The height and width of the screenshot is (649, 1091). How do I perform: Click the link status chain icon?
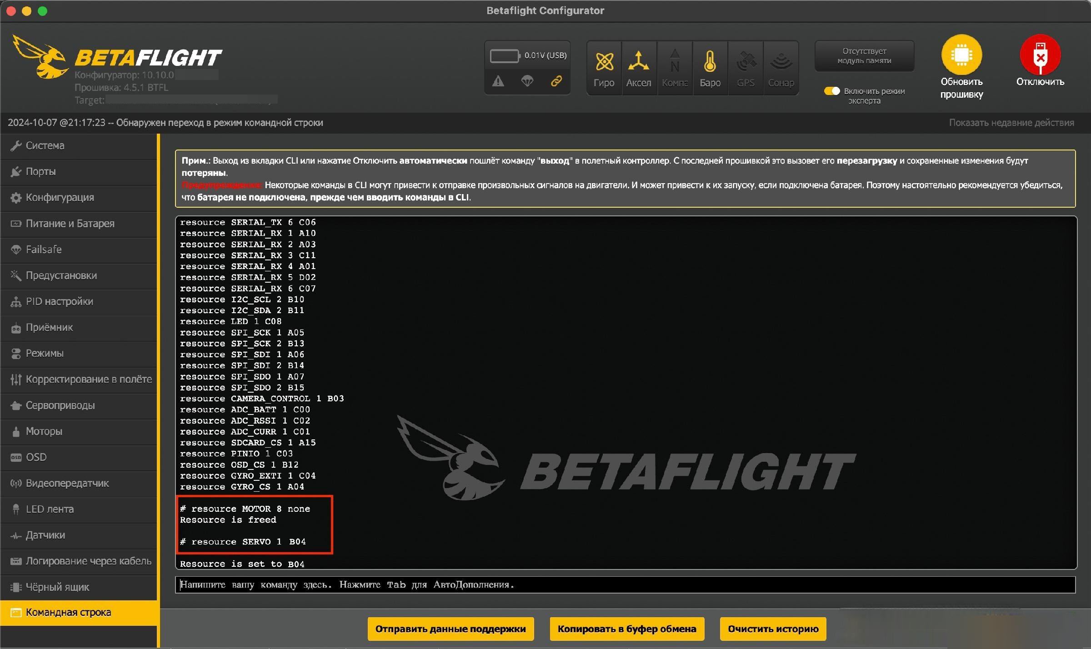[x=556, y=81]
